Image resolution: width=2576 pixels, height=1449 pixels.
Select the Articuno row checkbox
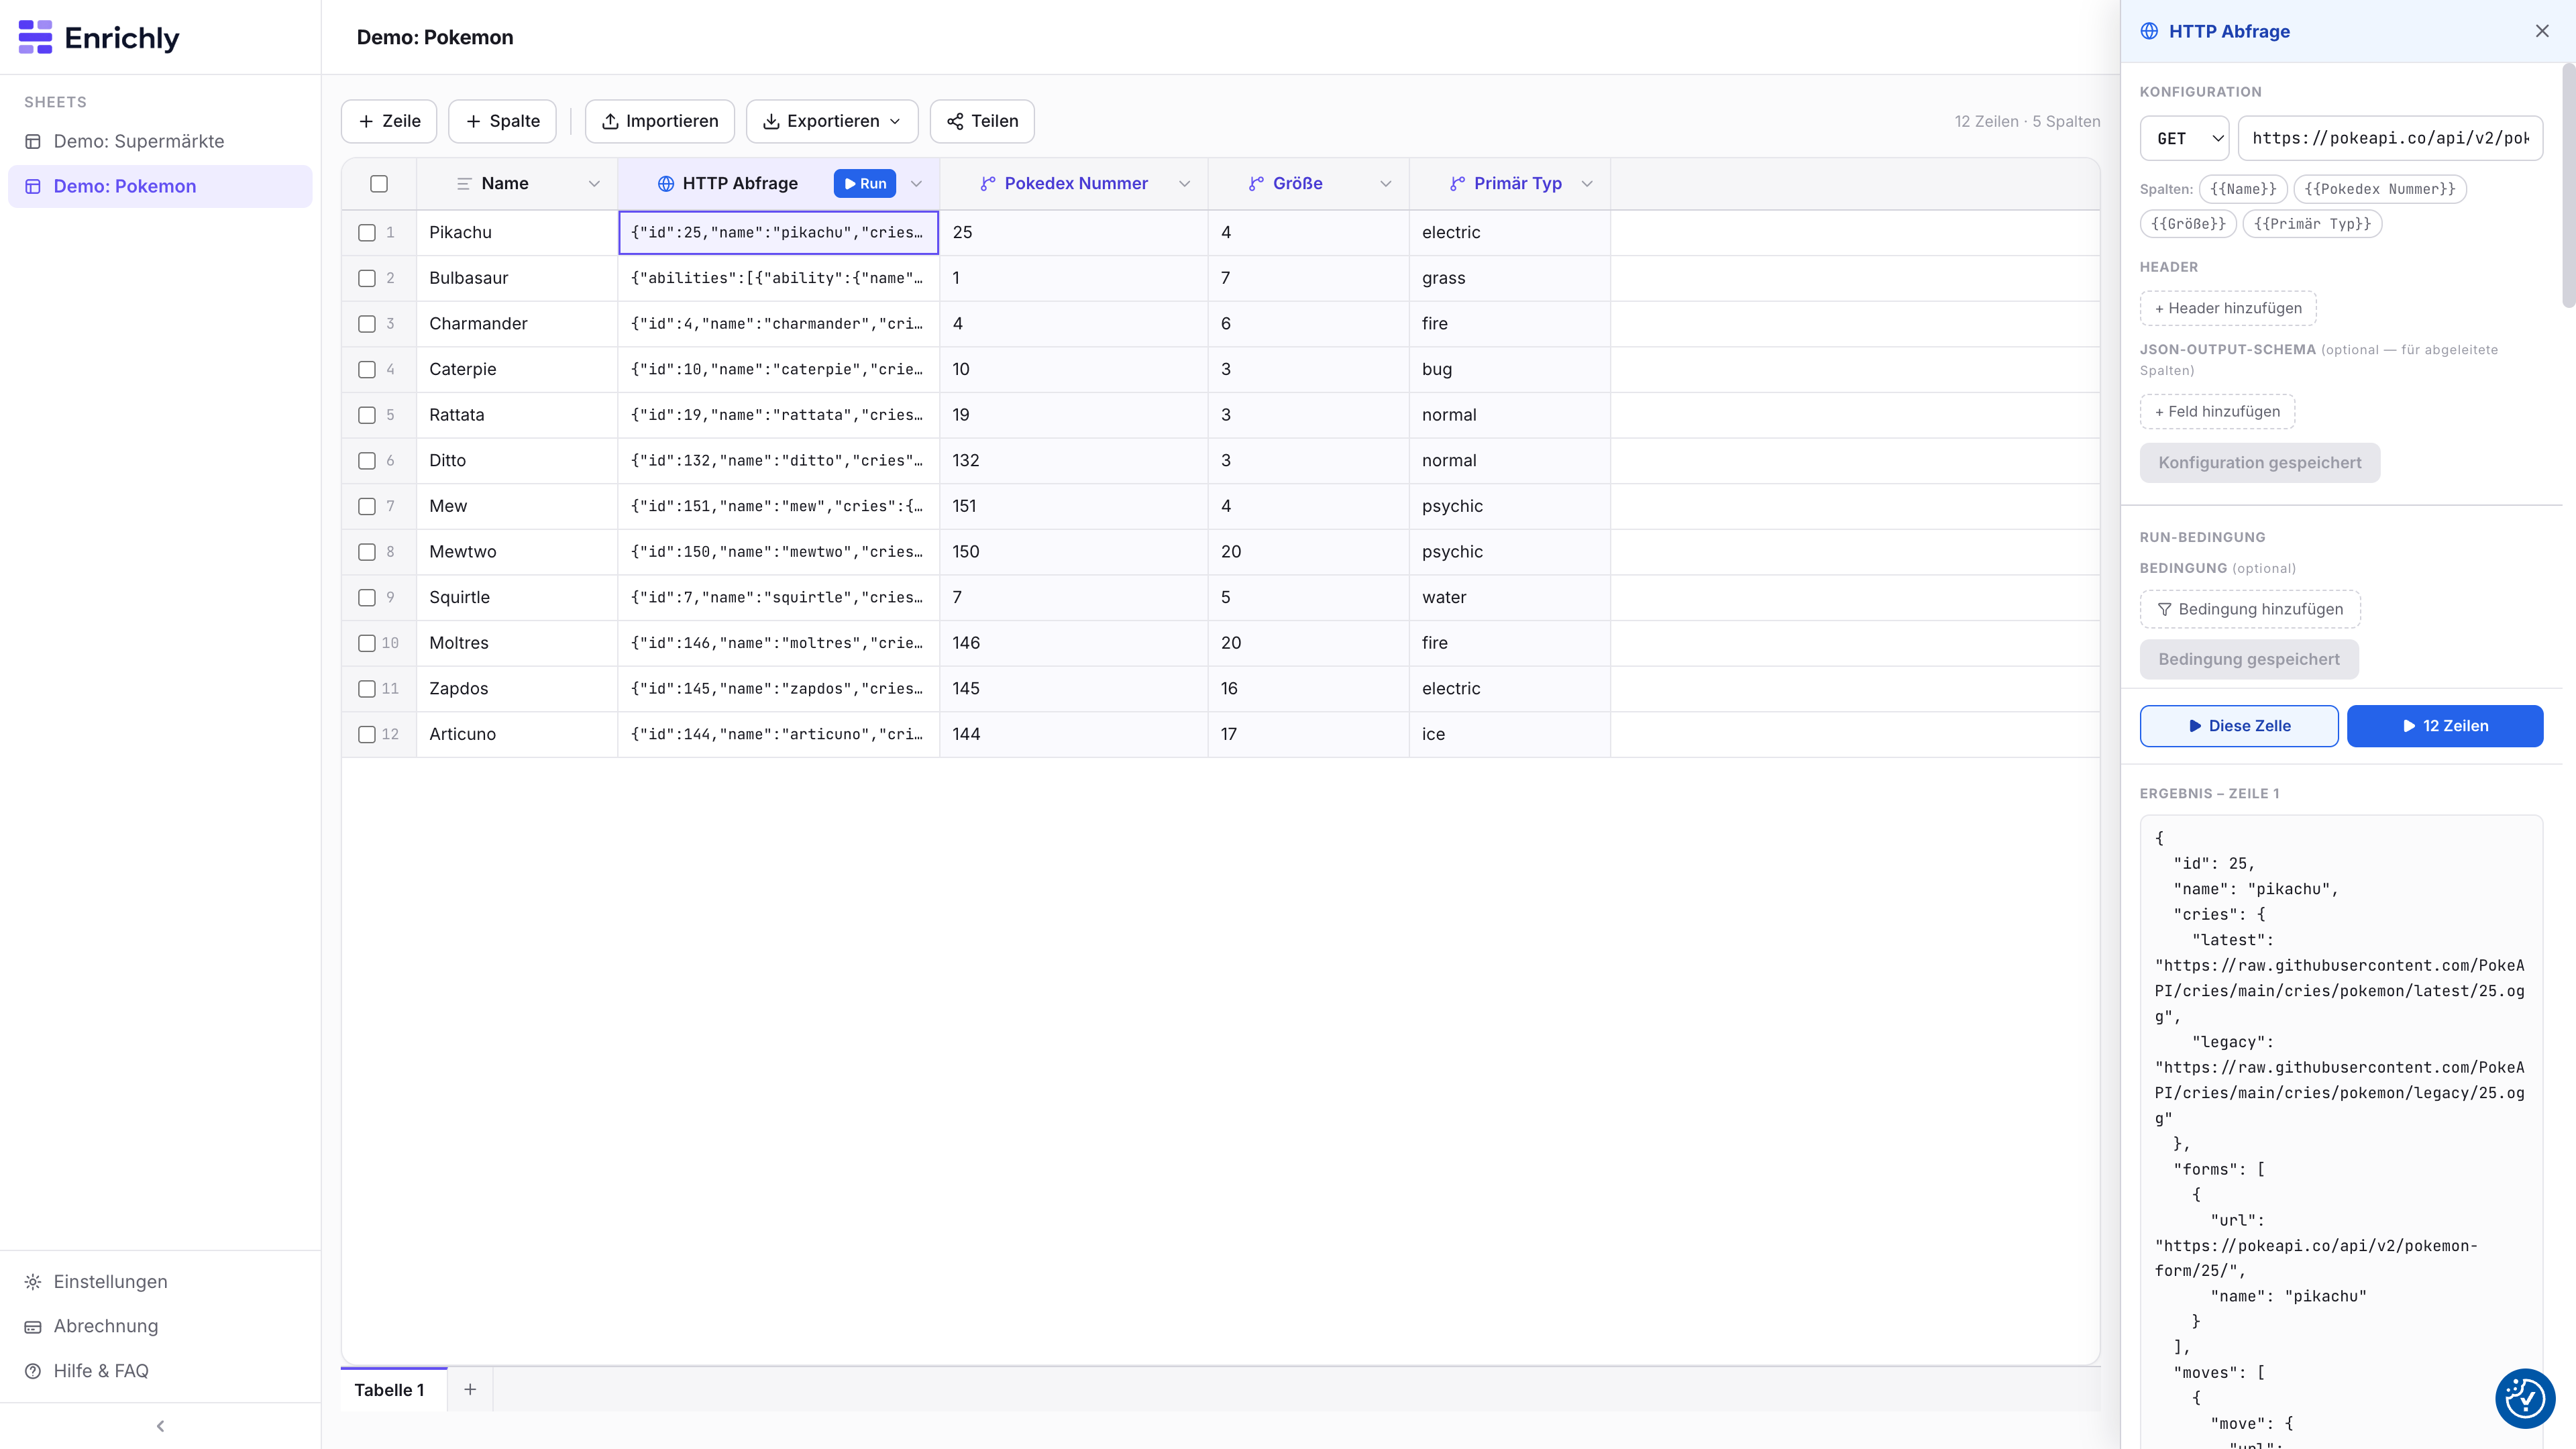pos(367,734)
